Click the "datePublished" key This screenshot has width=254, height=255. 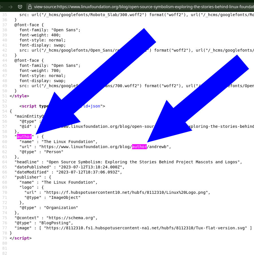tap(33, 167)
